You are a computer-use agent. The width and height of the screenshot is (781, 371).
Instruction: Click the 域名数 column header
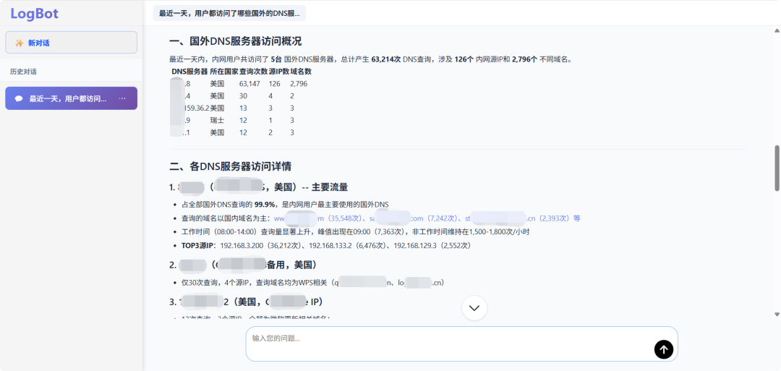coord(301,71)
